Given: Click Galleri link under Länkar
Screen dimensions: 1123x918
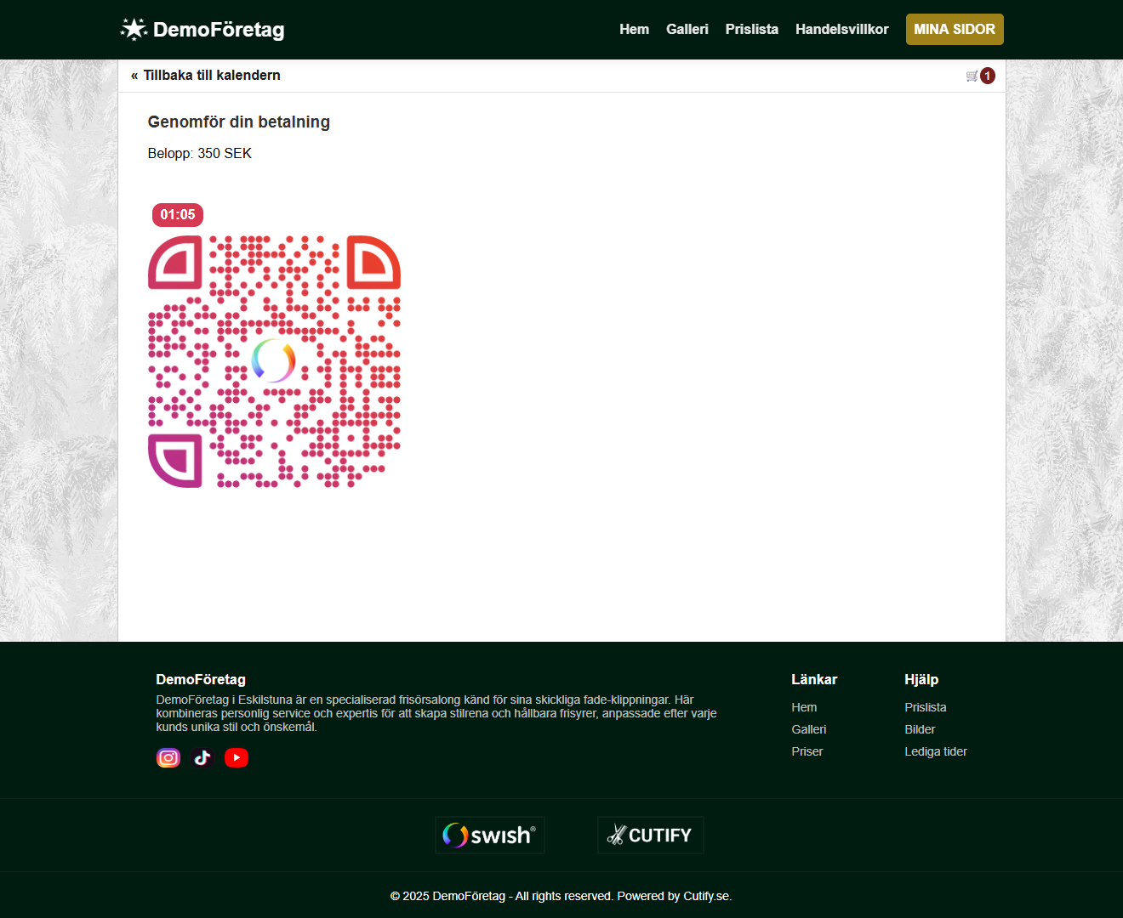Looking at the screenshot, I should [x=809, y=729].
